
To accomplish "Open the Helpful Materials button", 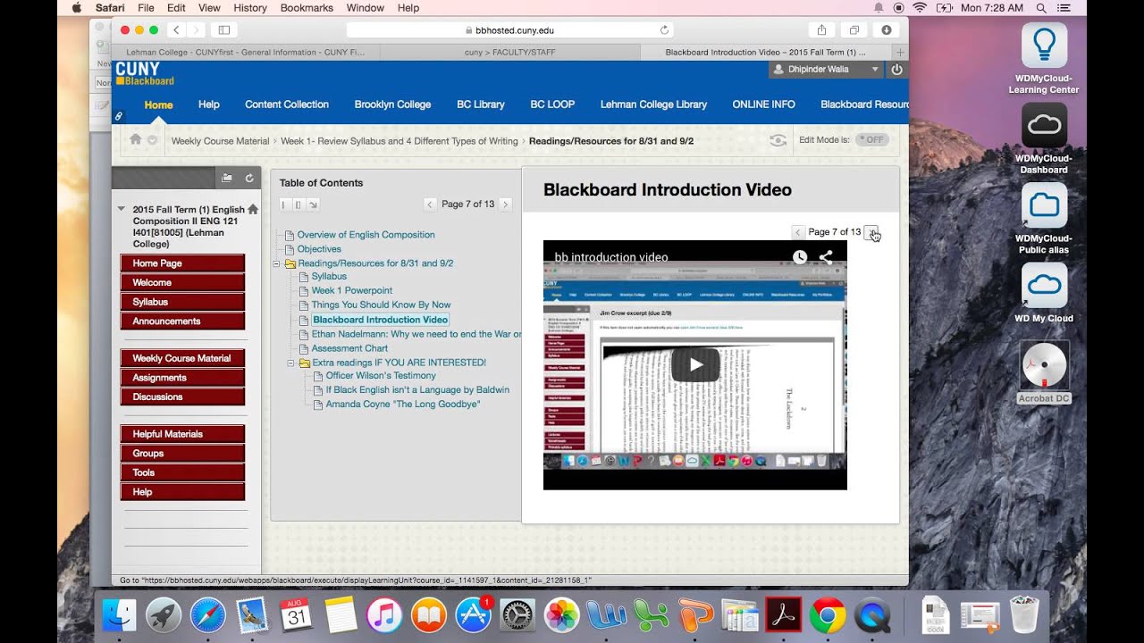I will [182, 434].
